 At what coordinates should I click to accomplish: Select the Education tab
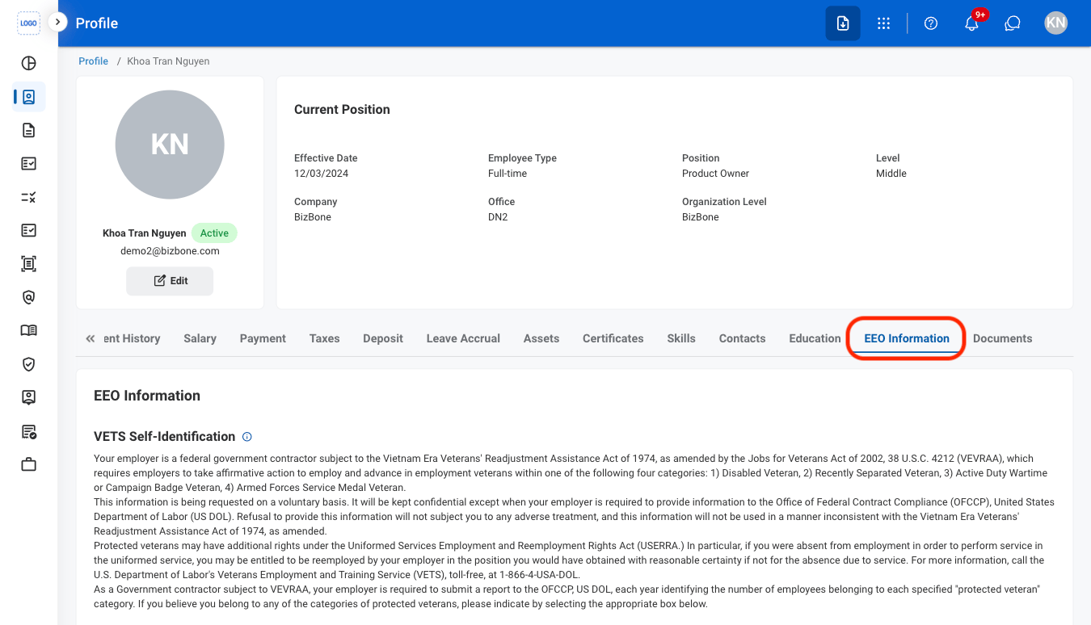point(815,338)
